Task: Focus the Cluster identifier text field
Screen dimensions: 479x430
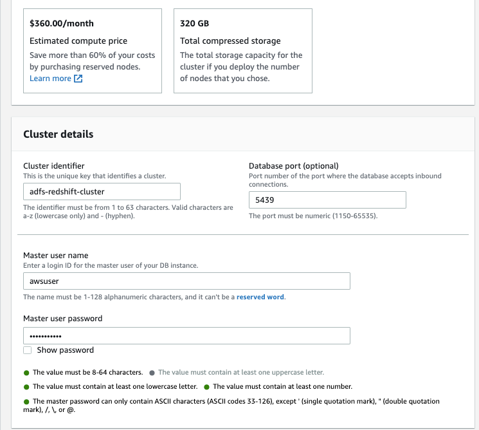Action: [x=102, y=192]
